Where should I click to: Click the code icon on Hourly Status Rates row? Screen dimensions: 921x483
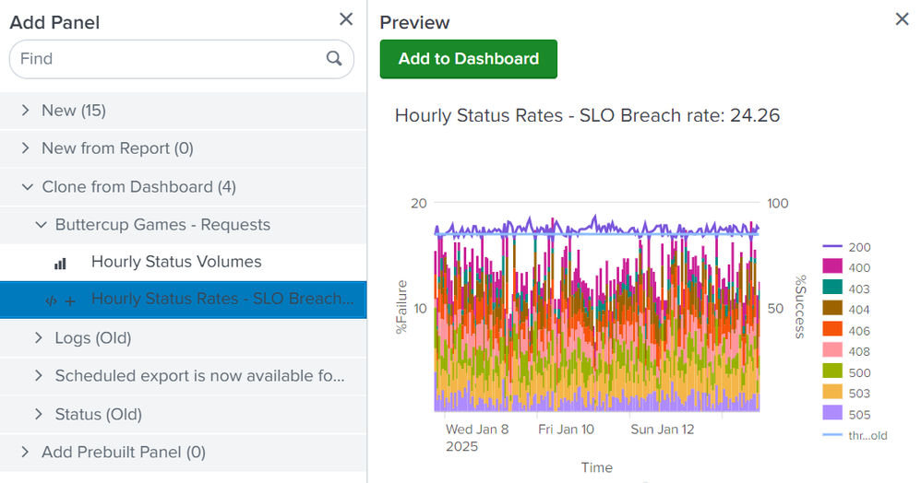pyautogui.click(x=51, y=300)
